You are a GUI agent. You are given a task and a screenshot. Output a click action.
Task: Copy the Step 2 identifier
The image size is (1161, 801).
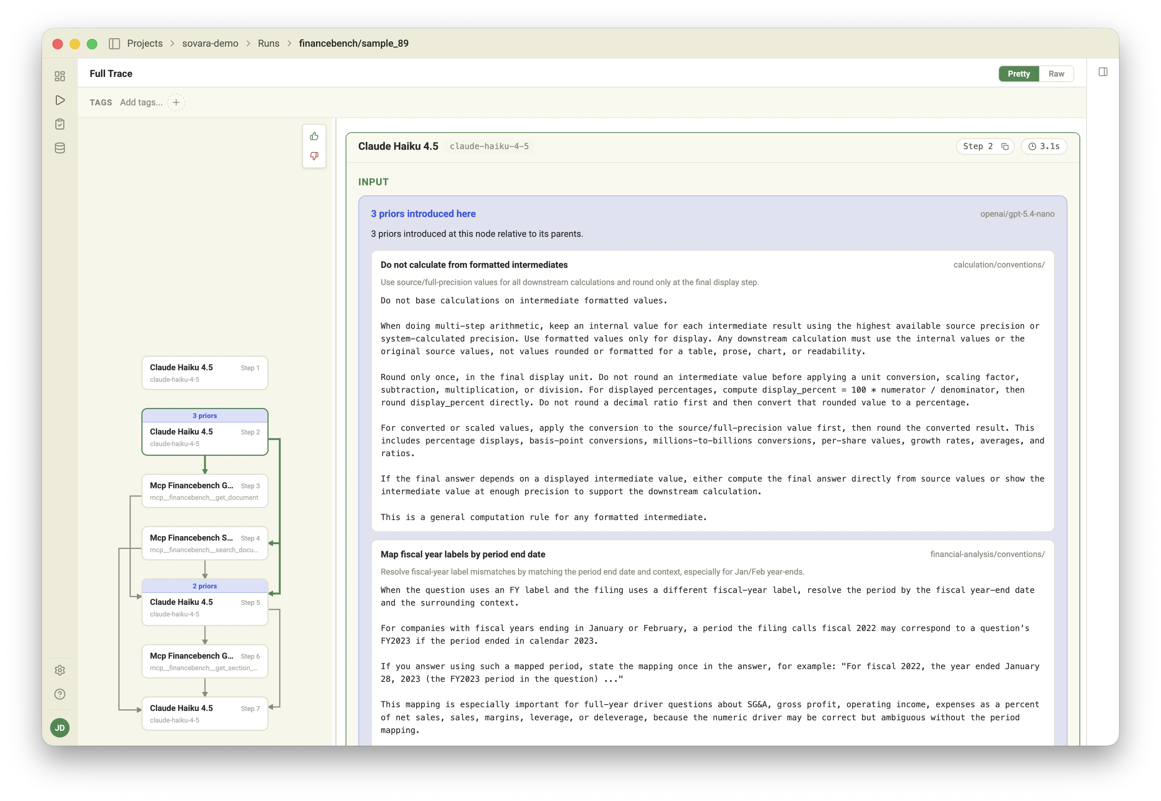[x=1005, y=146]
